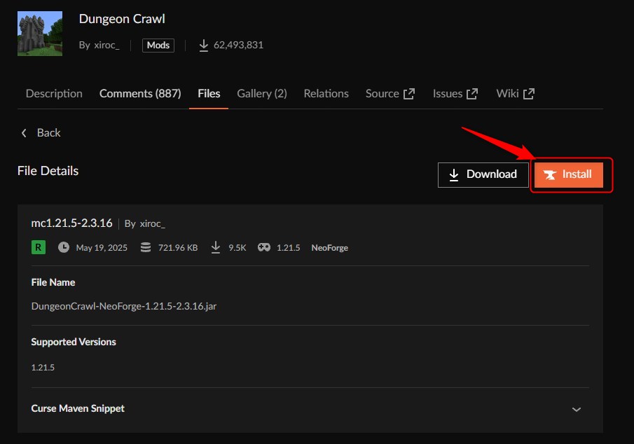Open the Source external link

pos(390,93)
